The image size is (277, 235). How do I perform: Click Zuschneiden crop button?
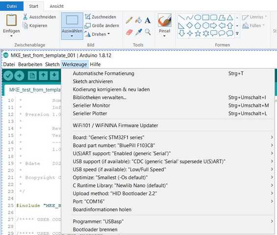pos(101,17)
